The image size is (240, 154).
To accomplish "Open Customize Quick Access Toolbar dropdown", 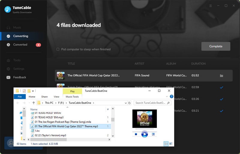I will [33, 91].
